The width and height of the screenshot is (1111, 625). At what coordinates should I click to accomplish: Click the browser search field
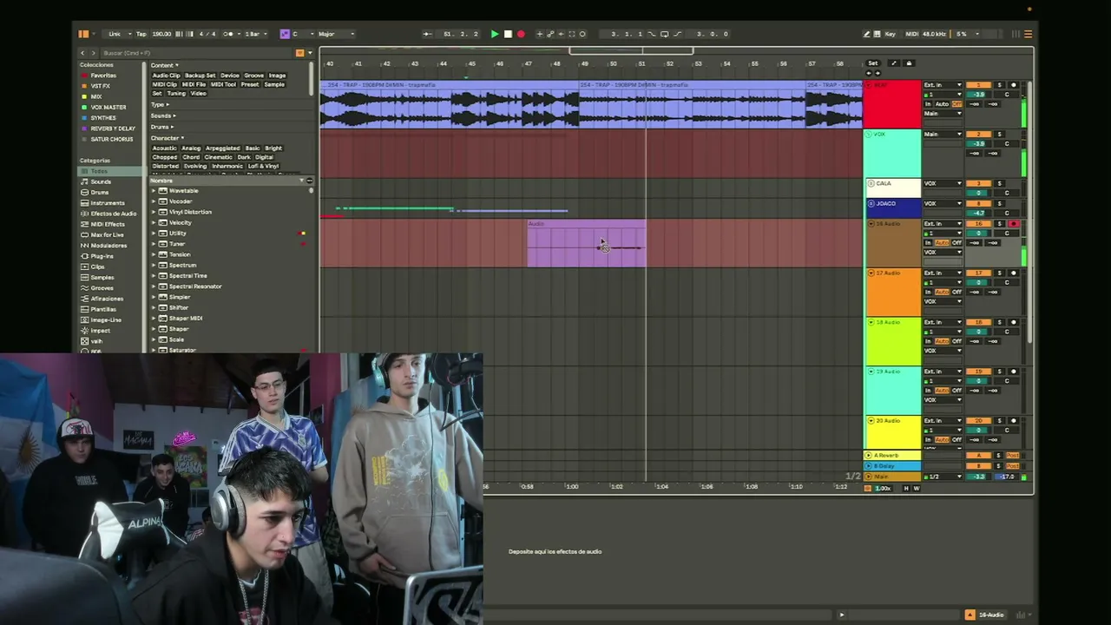coord(198,53)
